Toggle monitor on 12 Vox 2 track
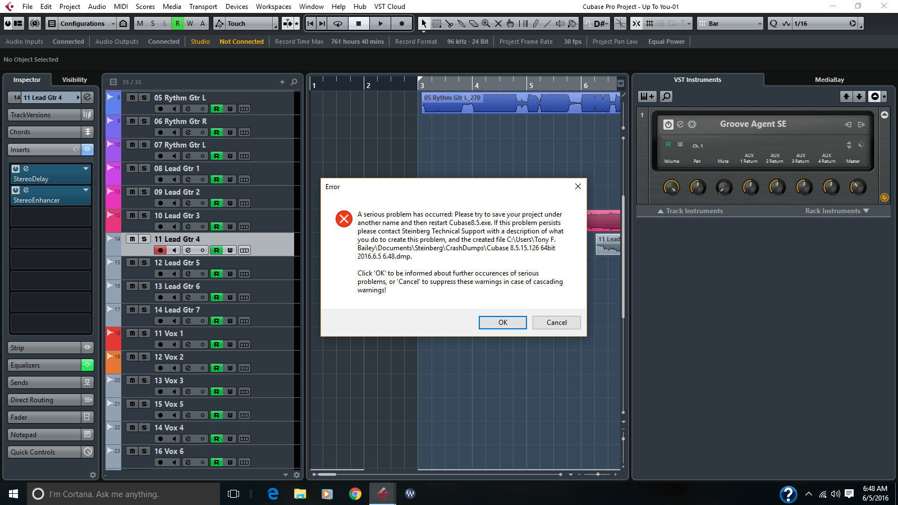Image resolution: width=898 pixels, height=505 pixels. click(x=174, y=368)
